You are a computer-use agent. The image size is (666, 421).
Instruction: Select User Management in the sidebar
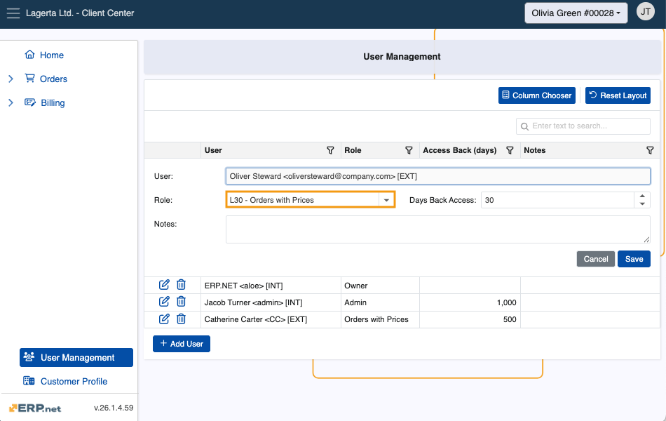[x=76, y=357]
